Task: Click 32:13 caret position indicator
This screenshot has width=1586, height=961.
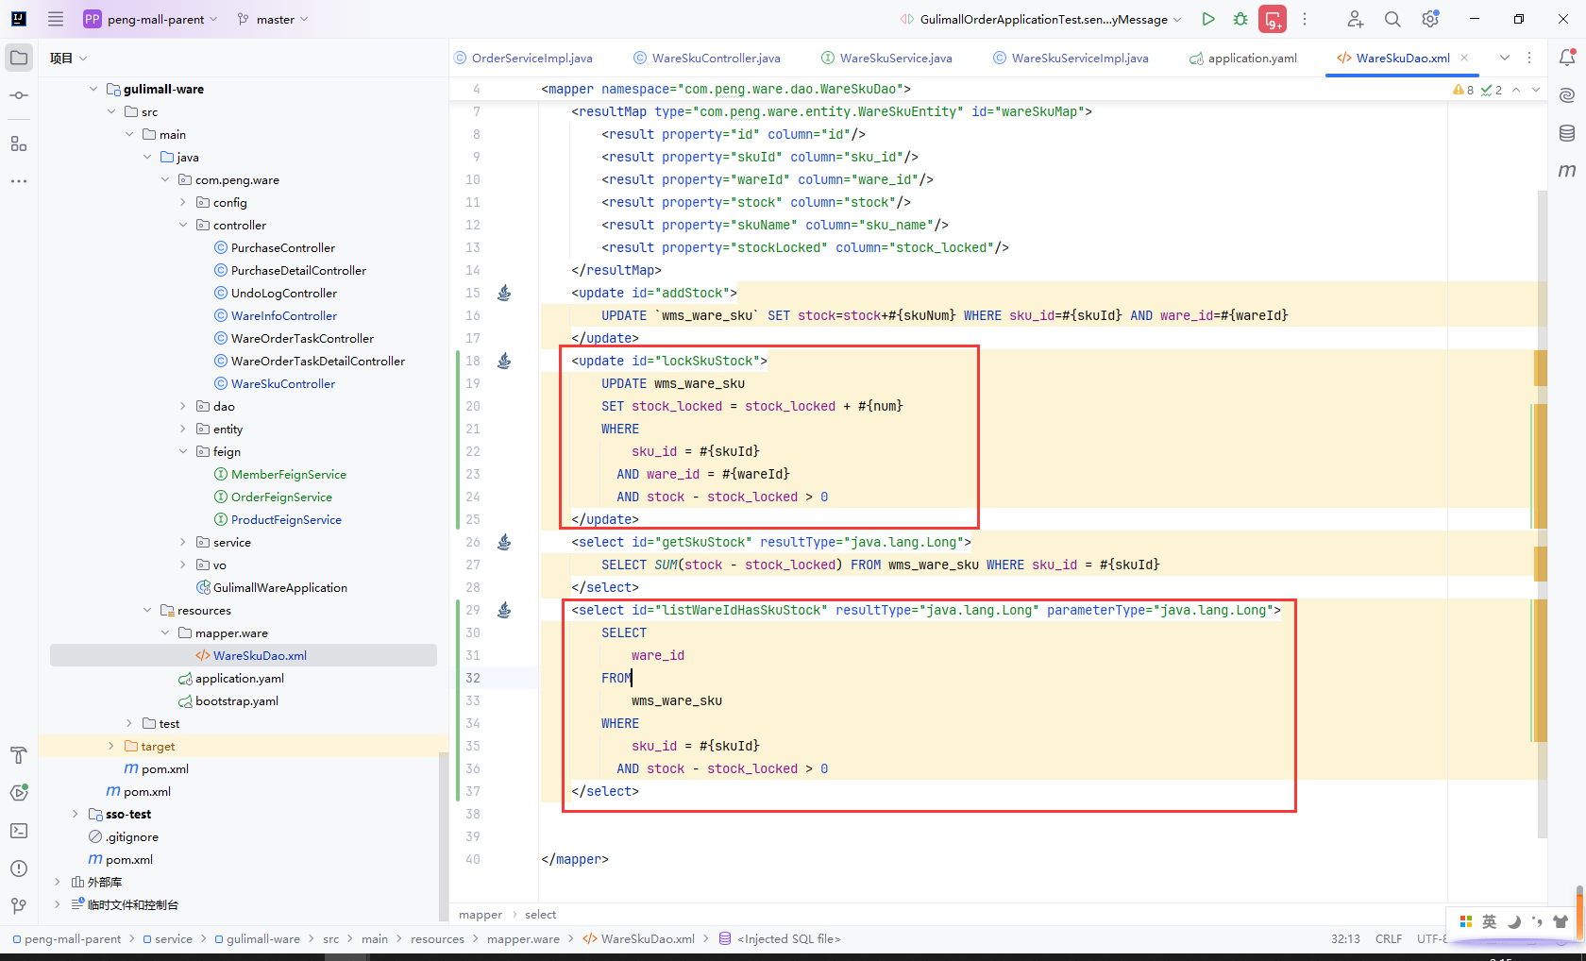Action: [1345, 938]
